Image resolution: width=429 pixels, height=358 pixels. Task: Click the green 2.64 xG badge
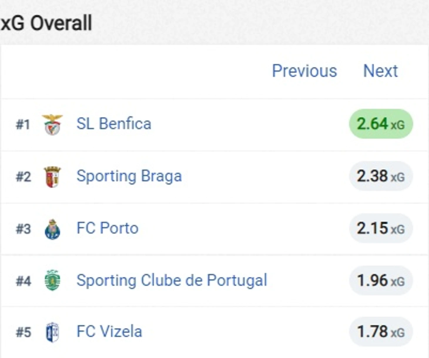click(381, 124)
